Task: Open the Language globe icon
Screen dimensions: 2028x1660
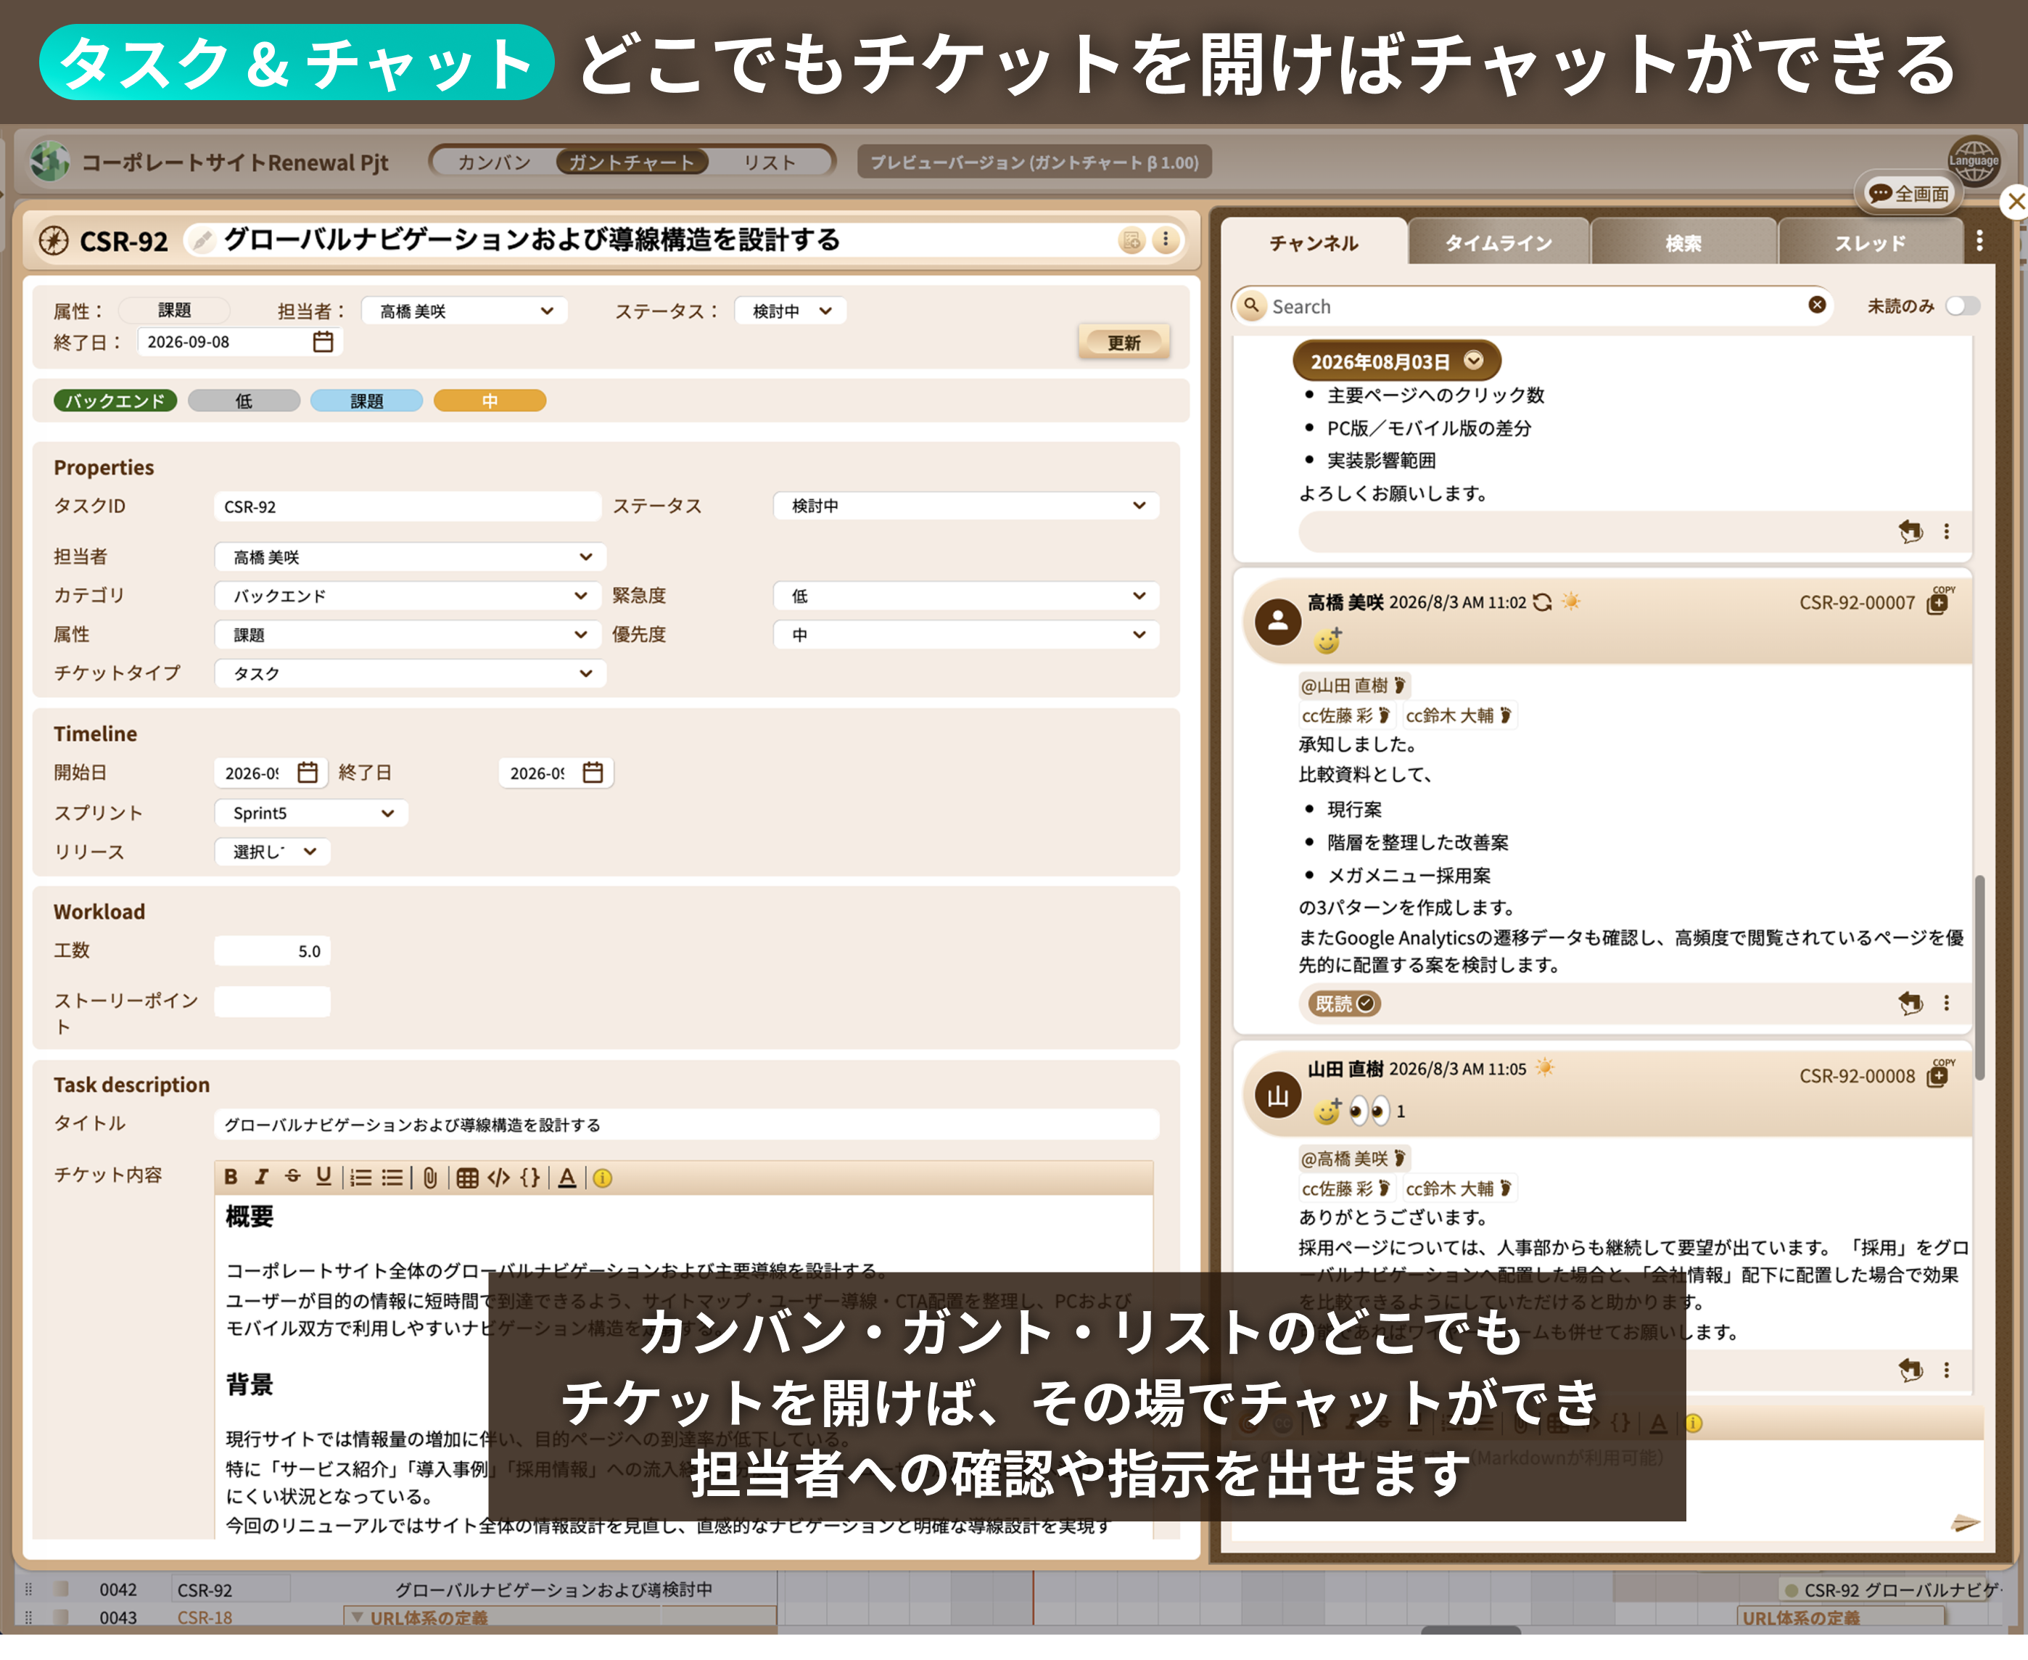Action: click(x=1974, y=160)
